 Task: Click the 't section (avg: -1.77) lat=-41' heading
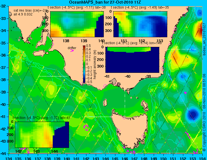coord(41,118)
